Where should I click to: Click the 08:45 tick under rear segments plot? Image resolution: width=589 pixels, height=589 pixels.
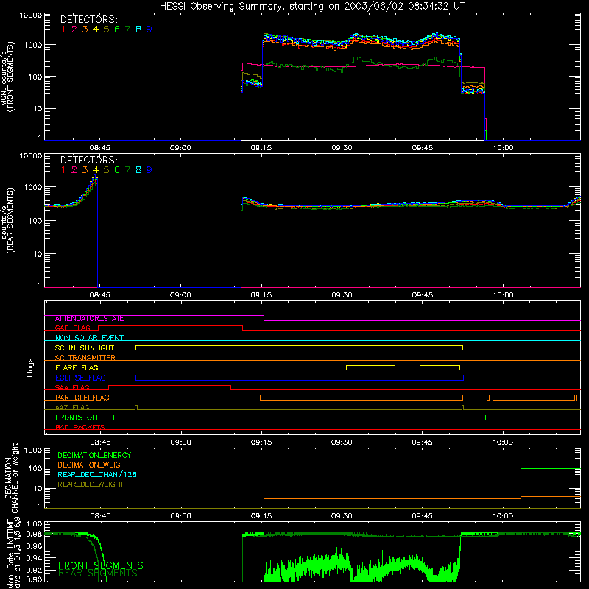tap(100, 295)
